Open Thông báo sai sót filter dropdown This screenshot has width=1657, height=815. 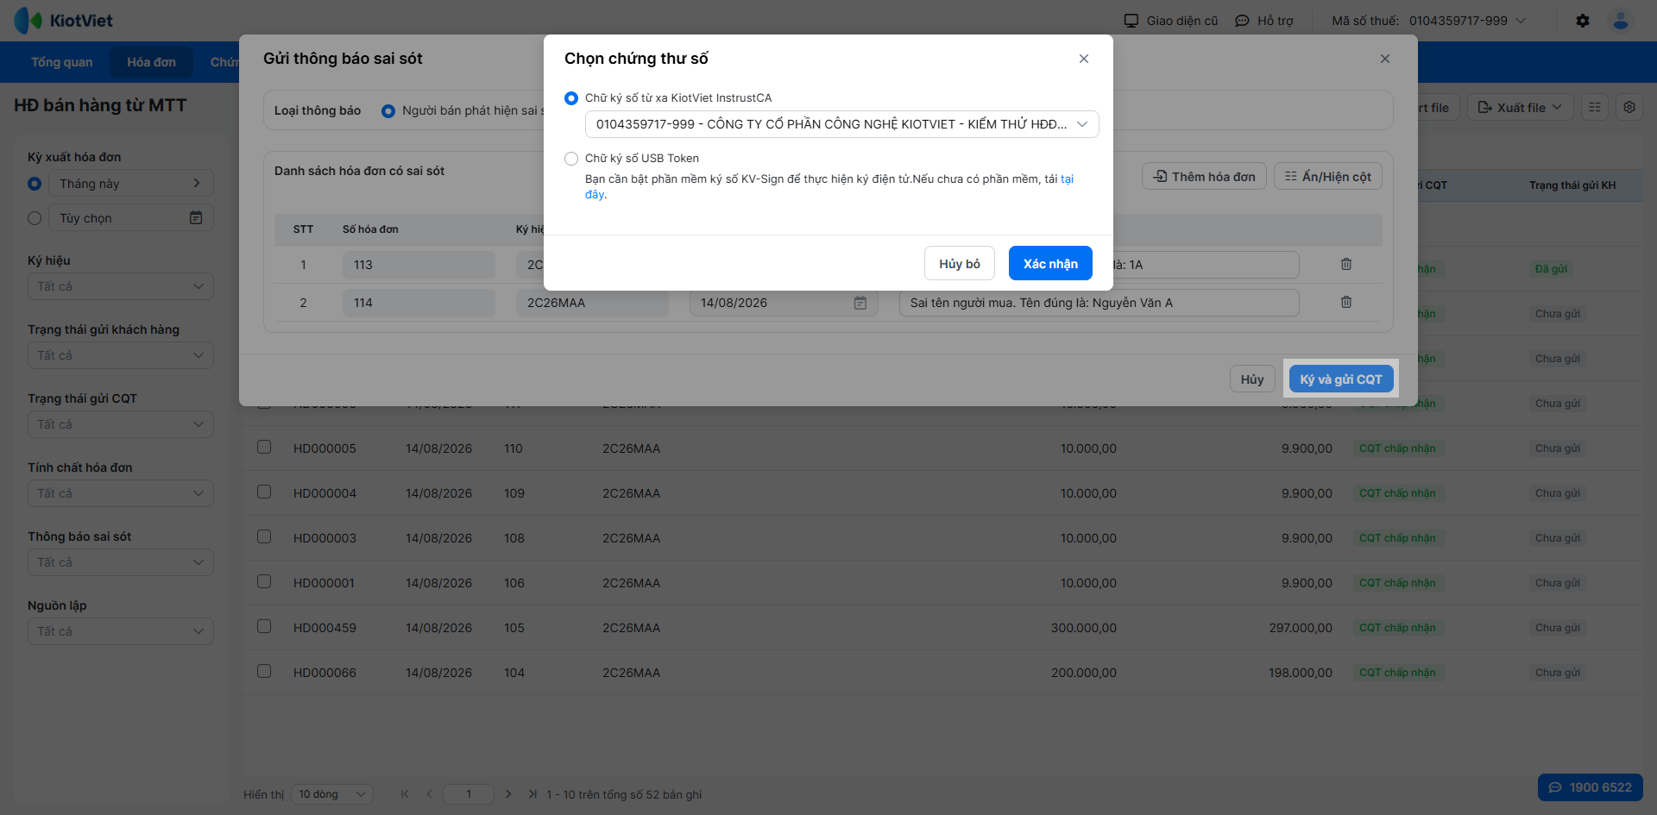(x=121, y=562)
